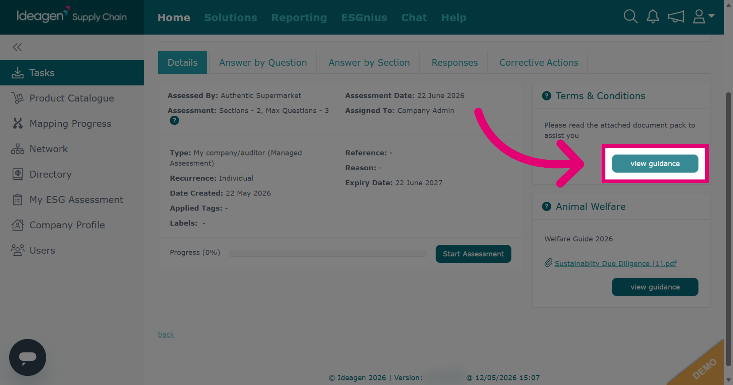Screen dimensions: 733x385
Task: Open Sustainabilty Due Diligence (1).pdf link
Action: coord(615,264)
